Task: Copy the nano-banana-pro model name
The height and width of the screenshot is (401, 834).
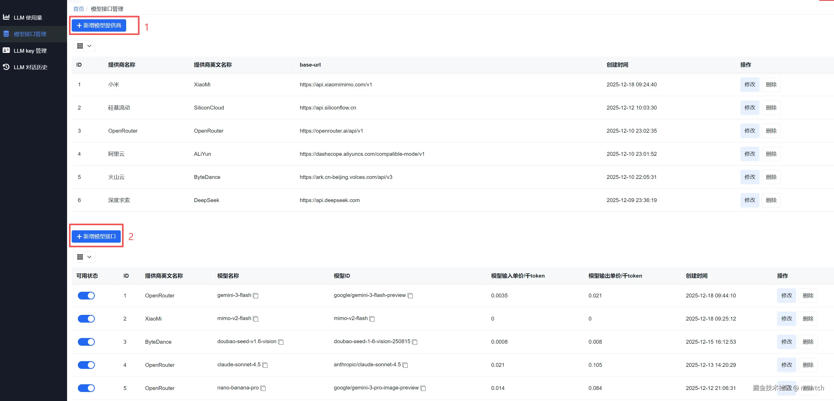Action: click(x=263, y=388)
